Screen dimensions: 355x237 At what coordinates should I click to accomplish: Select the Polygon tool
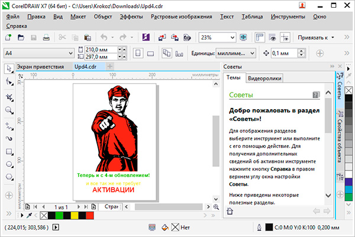pos(9,176)
